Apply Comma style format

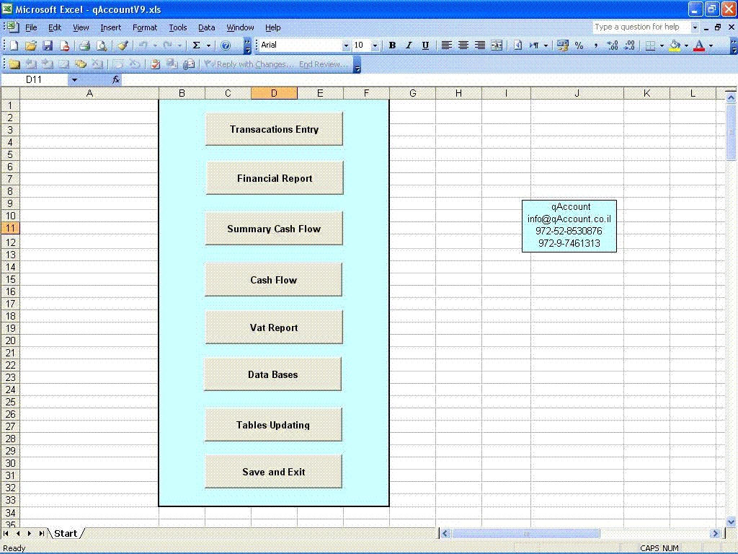tap(596, 45)
